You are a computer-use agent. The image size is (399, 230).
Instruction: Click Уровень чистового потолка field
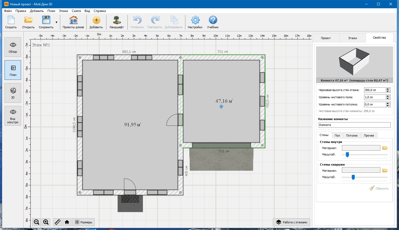(x=375, y=104)
